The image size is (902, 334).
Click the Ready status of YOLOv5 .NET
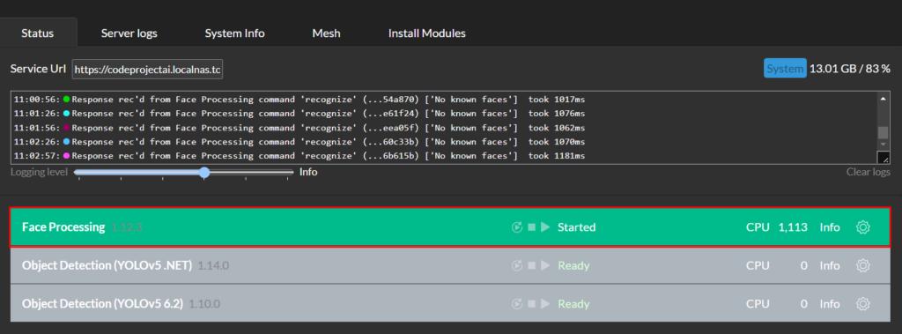point(573,265)
